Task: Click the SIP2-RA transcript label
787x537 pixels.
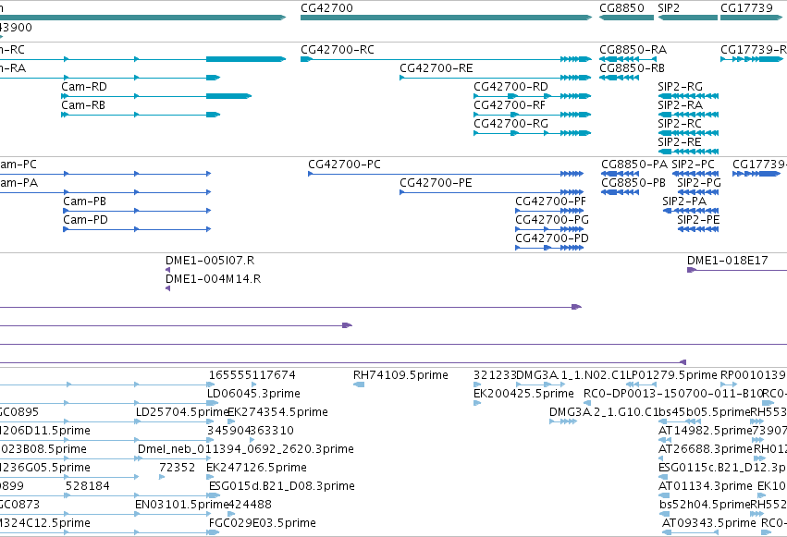Action: 680,105
